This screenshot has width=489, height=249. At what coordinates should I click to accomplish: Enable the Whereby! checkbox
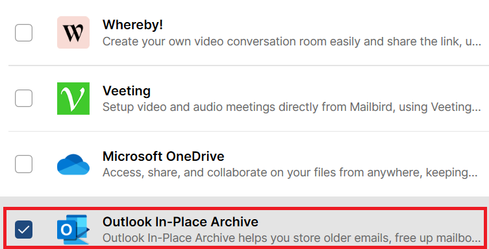[23, 32]
